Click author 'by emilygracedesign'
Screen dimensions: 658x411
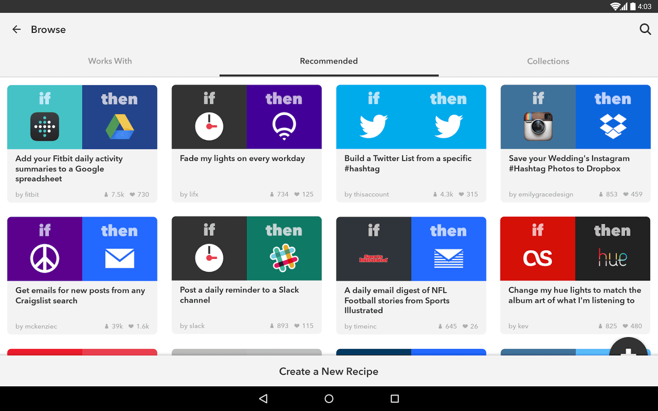tap(541, 194)
